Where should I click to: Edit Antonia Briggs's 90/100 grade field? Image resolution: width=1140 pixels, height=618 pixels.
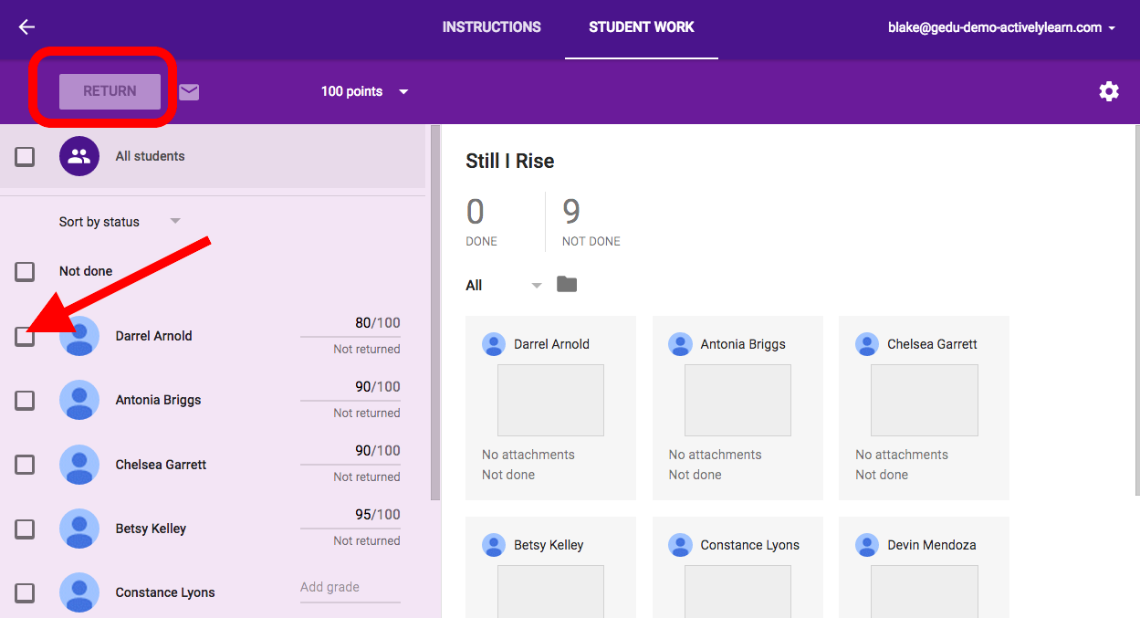(x=350, y=387)
